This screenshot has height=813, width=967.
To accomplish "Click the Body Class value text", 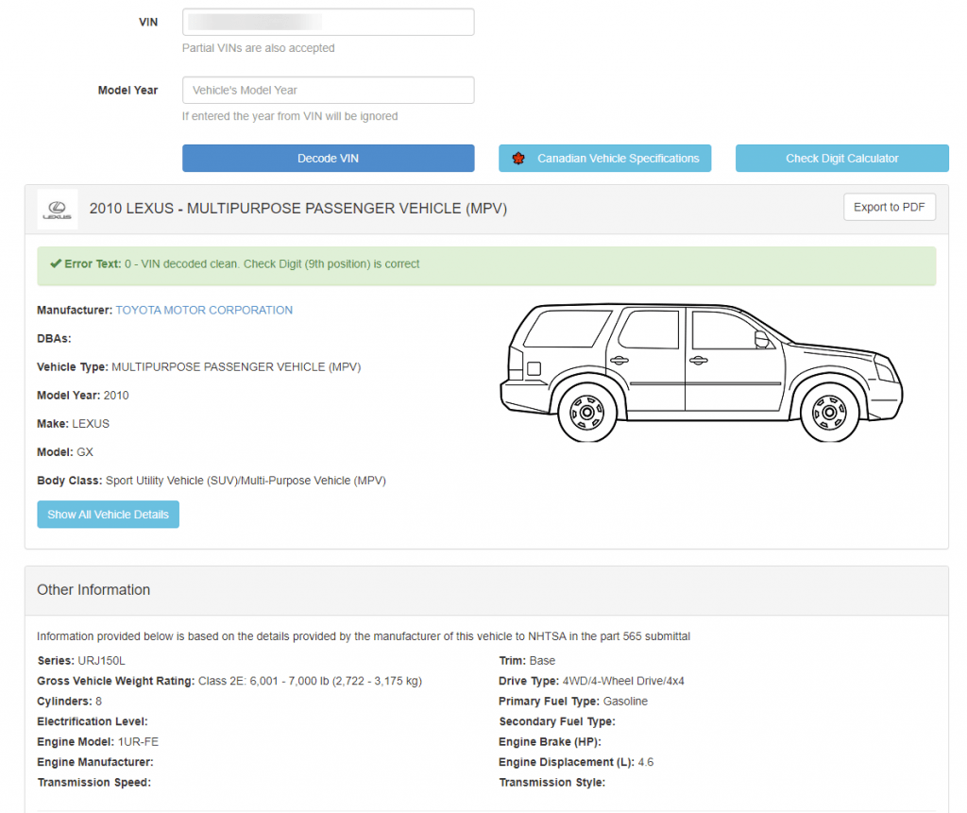I will [x=246, y=481].
